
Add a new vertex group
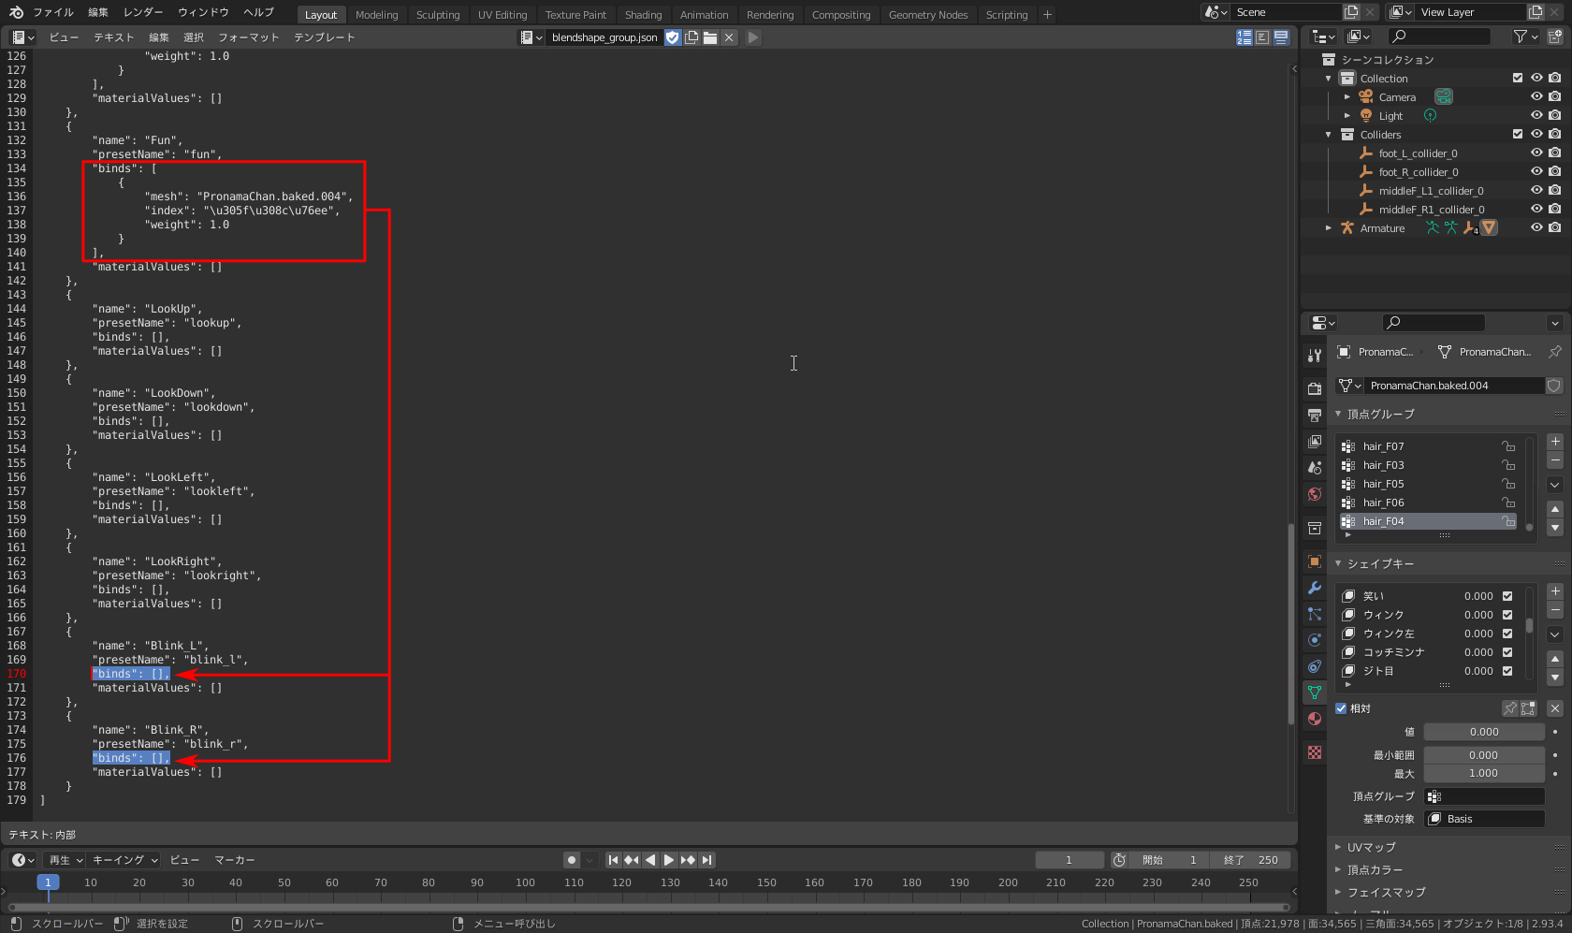[x=1555, y=442]
